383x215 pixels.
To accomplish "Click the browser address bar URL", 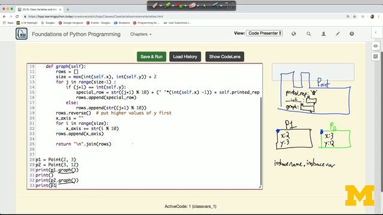I will [96, 17].
